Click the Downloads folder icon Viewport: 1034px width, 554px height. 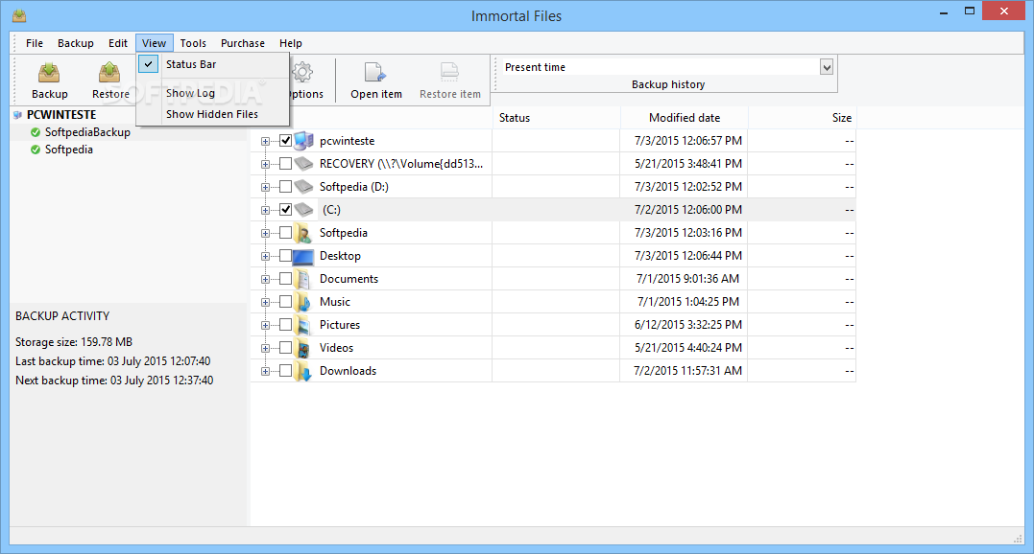302,371
